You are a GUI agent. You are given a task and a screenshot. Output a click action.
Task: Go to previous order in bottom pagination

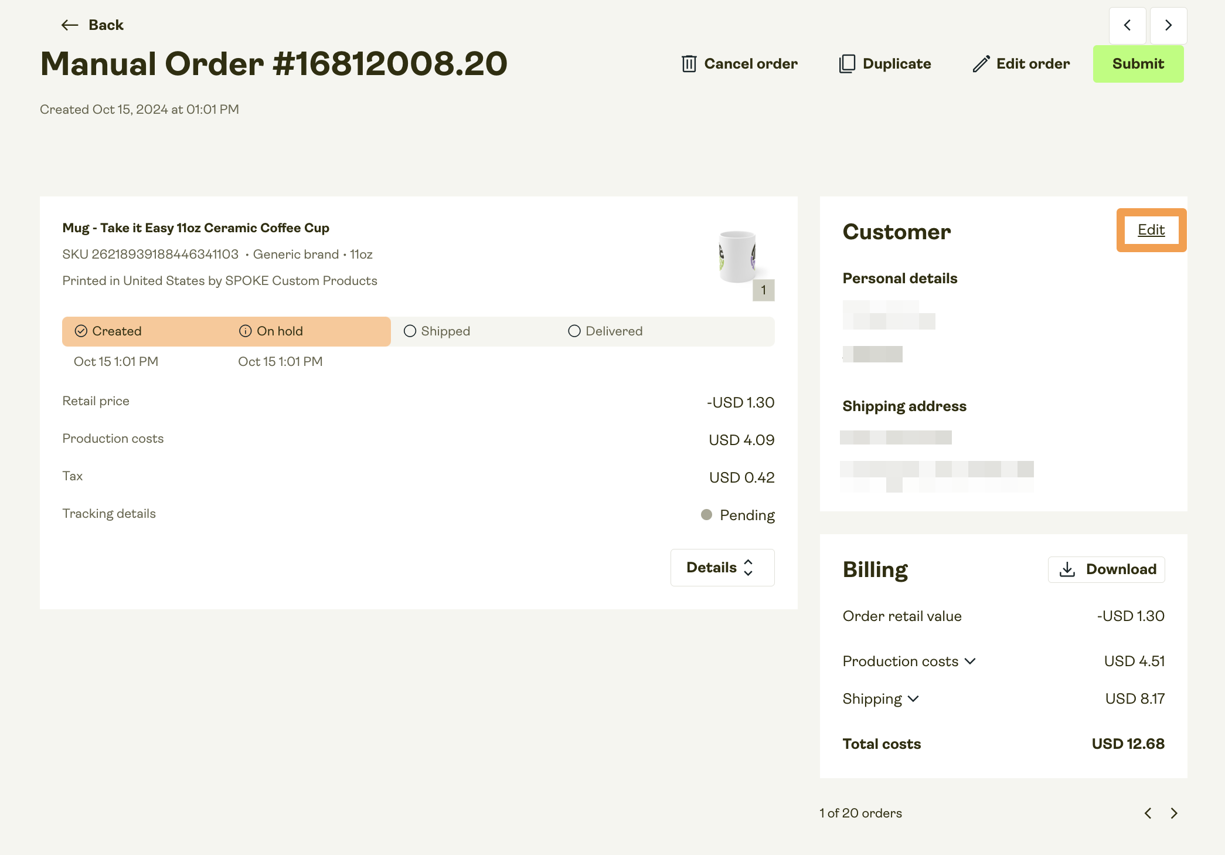click(x=1148, y=813)
